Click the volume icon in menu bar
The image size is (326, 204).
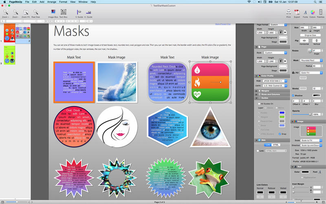(260, 2)
